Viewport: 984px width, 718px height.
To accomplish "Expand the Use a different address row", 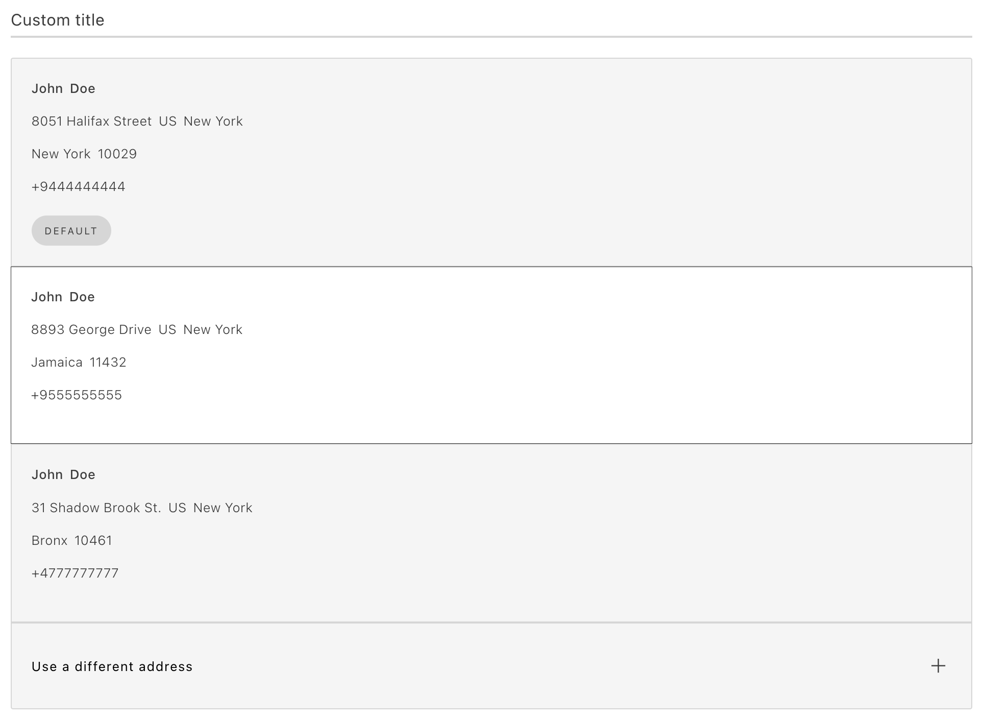I will [112, 666].
